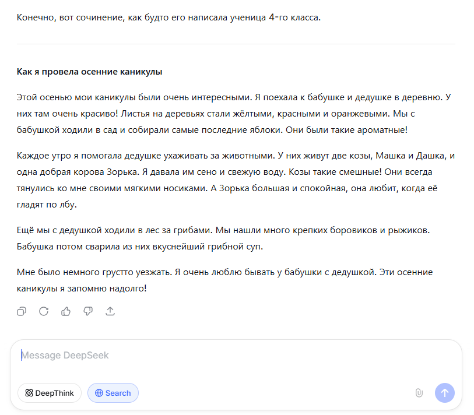This screenshot has width=474, height=415.
Task: Click the horizontal divider under the intro
Action: [x=236, y=44]
